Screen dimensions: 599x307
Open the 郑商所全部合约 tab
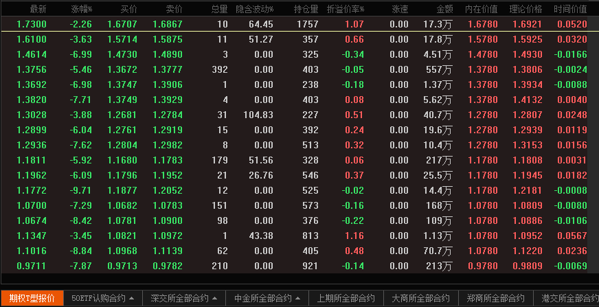[495, 298]
